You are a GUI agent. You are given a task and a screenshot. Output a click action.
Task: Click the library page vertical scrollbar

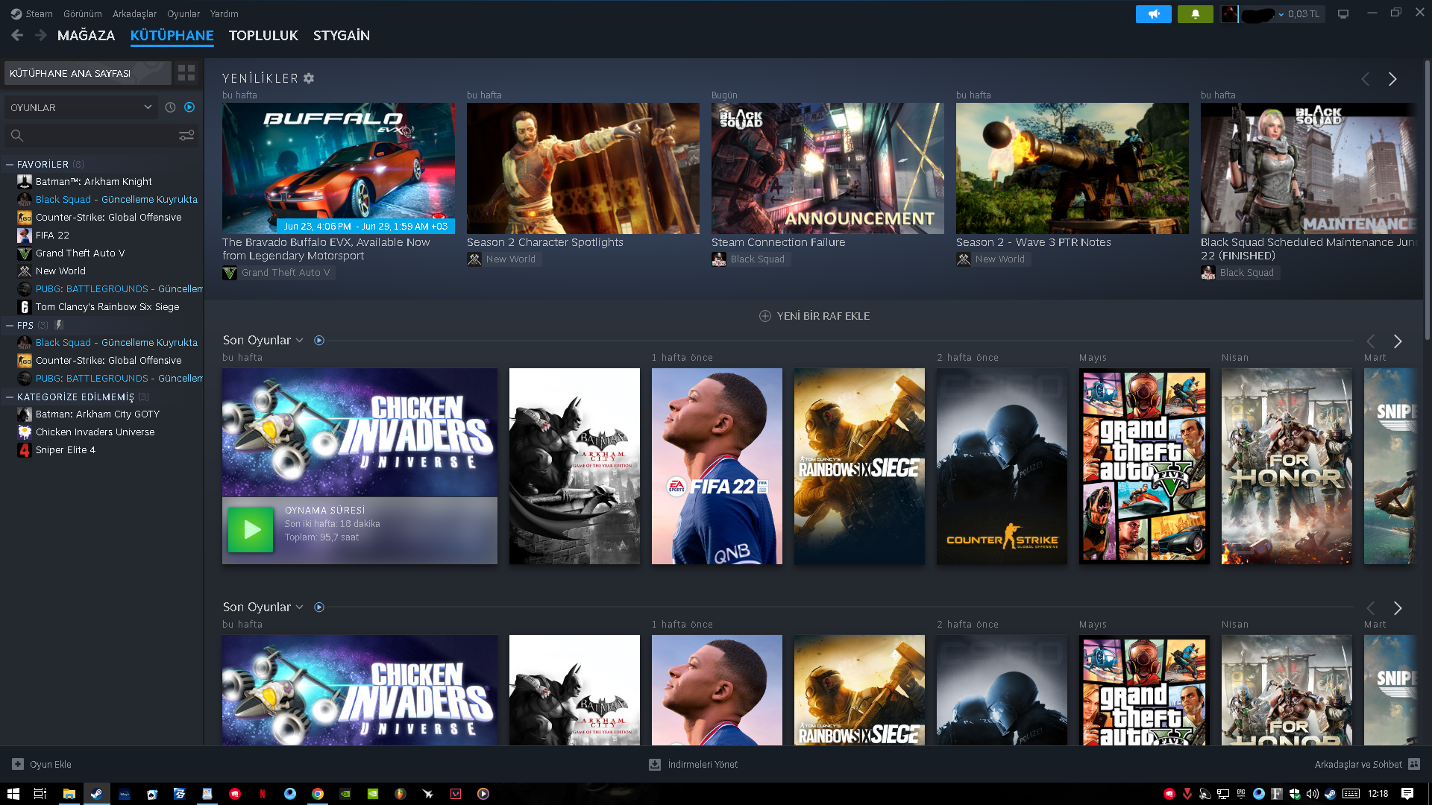coord(1427,201)
